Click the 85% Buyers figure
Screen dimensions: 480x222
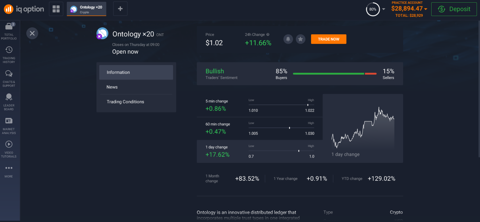pos(282,71)
